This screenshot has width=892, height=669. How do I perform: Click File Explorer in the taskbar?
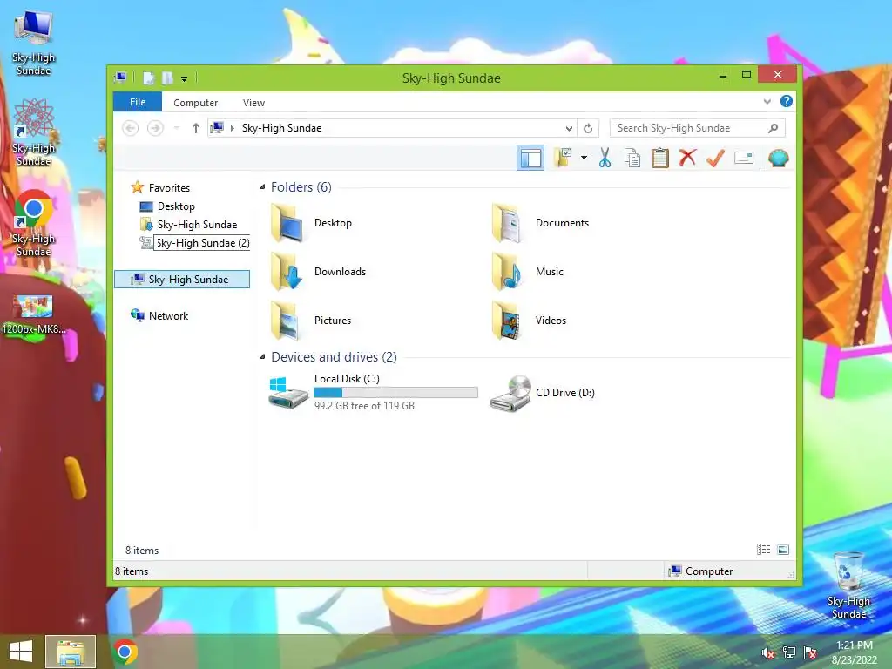[x=71, y=652]
